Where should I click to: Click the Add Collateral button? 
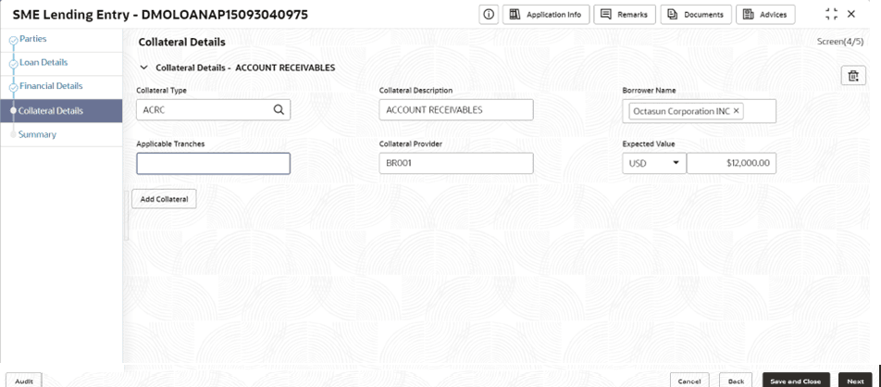[164, 199]
